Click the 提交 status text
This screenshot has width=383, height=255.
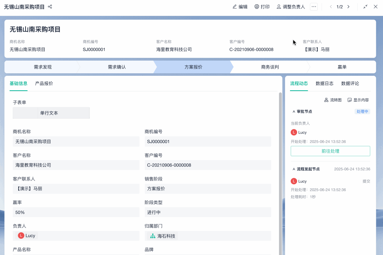pos(366,181)
